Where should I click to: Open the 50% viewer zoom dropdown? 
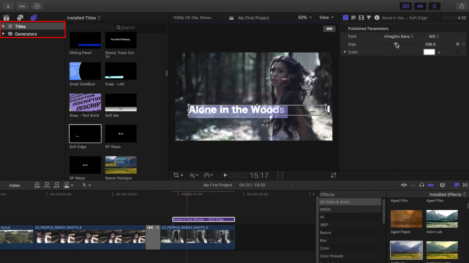tap(305, 17)
